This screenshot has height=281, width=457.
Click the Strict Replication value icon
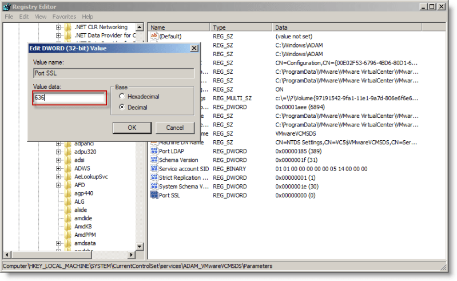154,177
